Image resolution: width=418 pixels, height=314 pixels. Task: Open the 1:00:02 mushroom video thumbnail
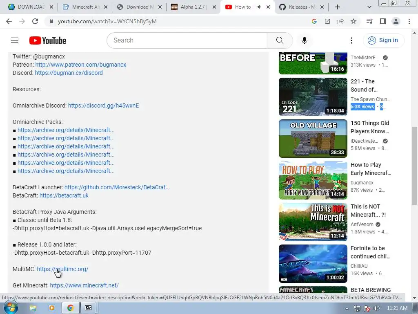tap(313, 264)
